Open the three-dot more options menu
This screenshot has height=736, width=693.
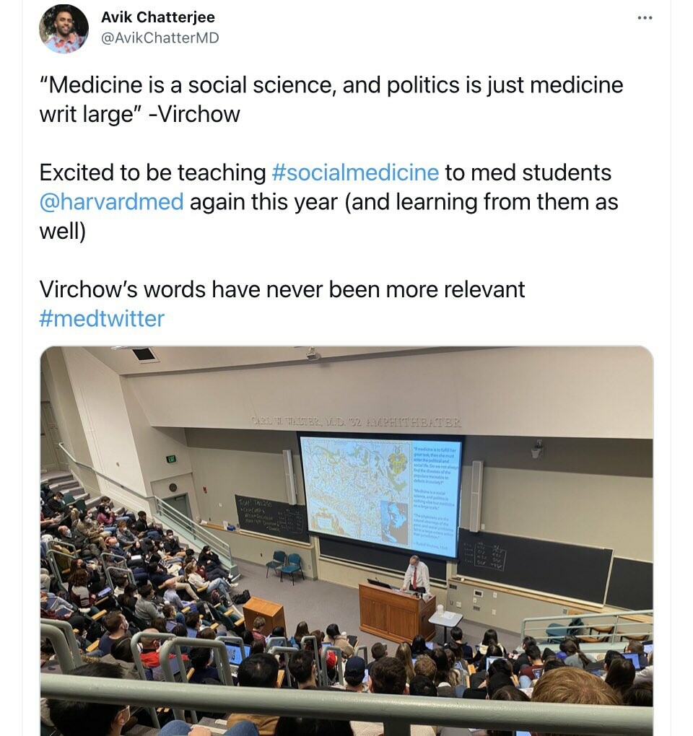[x=645, y=17]
